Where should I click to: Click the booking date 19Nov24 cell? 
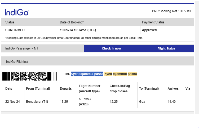click(x=99, y=30)
